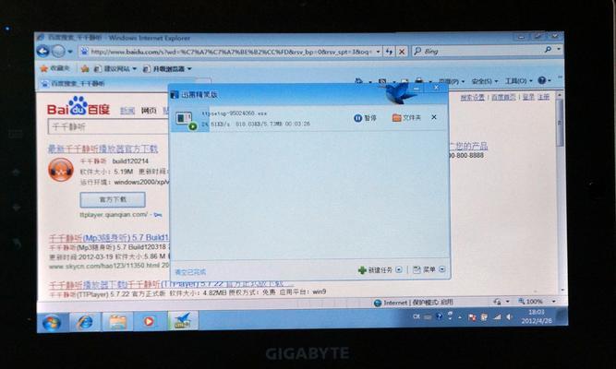The width and height of the screenshot is (616, 369).
Task: Open the 文件夹 folder button in Thunder
Action: (x=406, y=117)
